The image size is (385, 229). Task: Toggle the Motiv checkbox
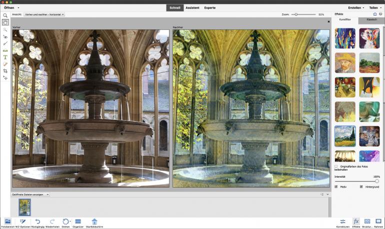point(336,187)
